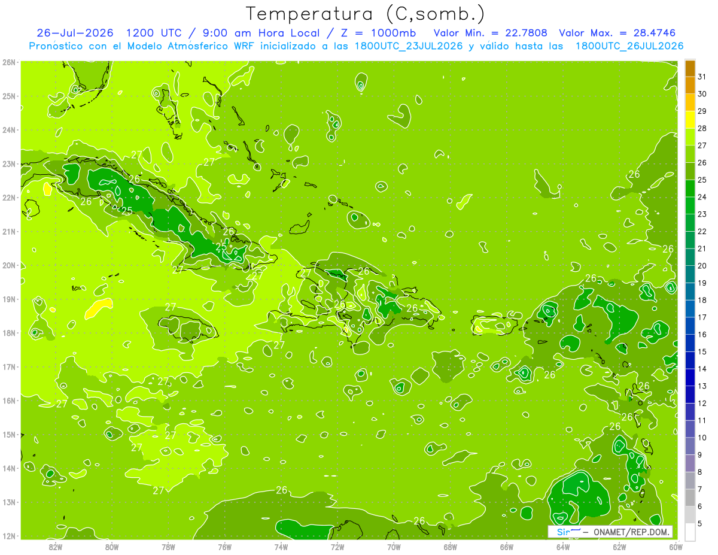Click the dark blue legend segment between 13 and 14
Image resolution: width=718 pixels, height=555 pixels.
[690, 377]
